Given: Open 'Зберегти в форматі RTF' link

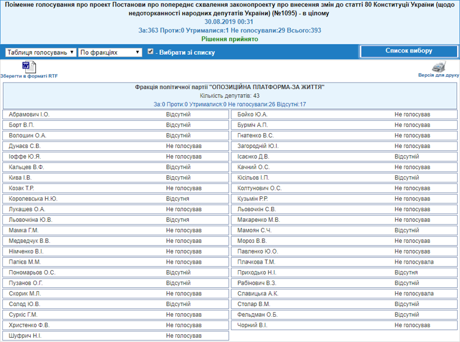Looking at the screenshot, I should click(x=29, y=76).
